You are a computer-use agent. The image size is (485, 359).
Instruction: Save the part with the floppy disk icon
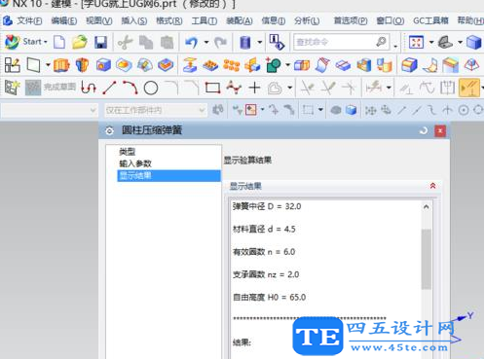101,43
